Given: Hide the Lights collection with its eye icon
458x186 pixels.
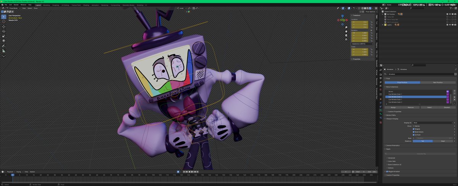Looking at the screenshot, I should pyautogui.click(x=450, y=25).
